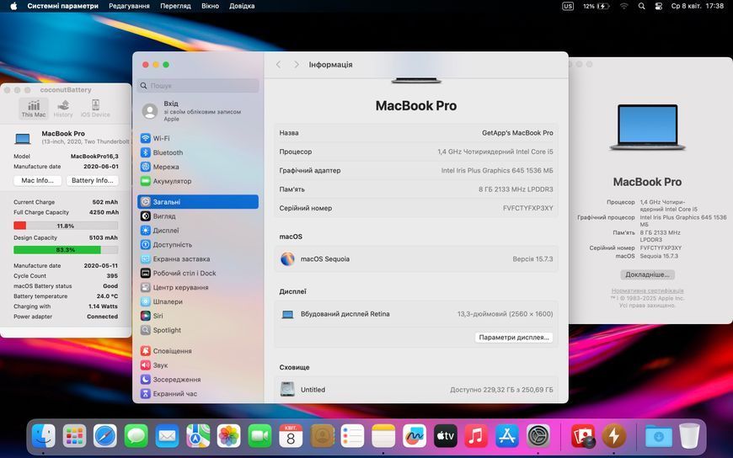This screenshot has height=458, width=733.
Task: Open the Системні параметри app menu
Action: (x=62, y=6)
